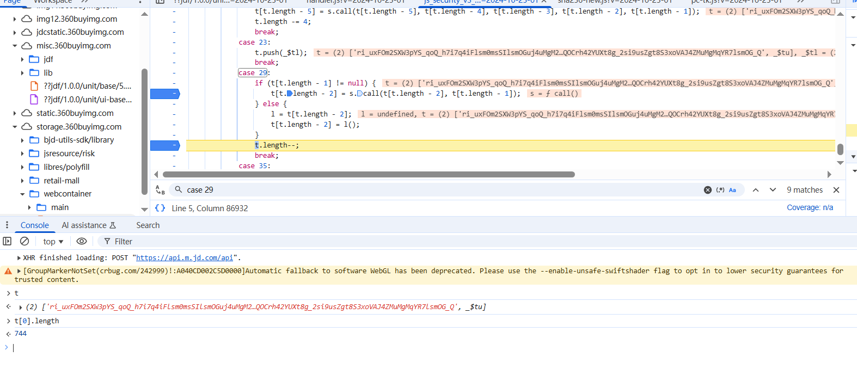Viewport: 857px width, 375px height.
Task: Expand the warning message GroupMarkerNotSet
Action: [20, 271]
